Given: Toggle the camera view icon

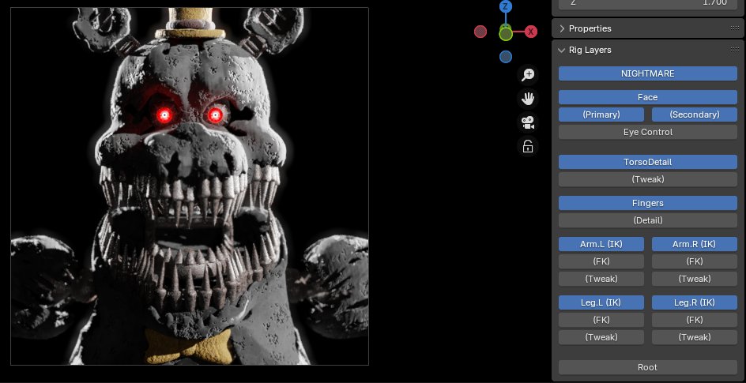Looking at the screenshot, I should point(528,122).
